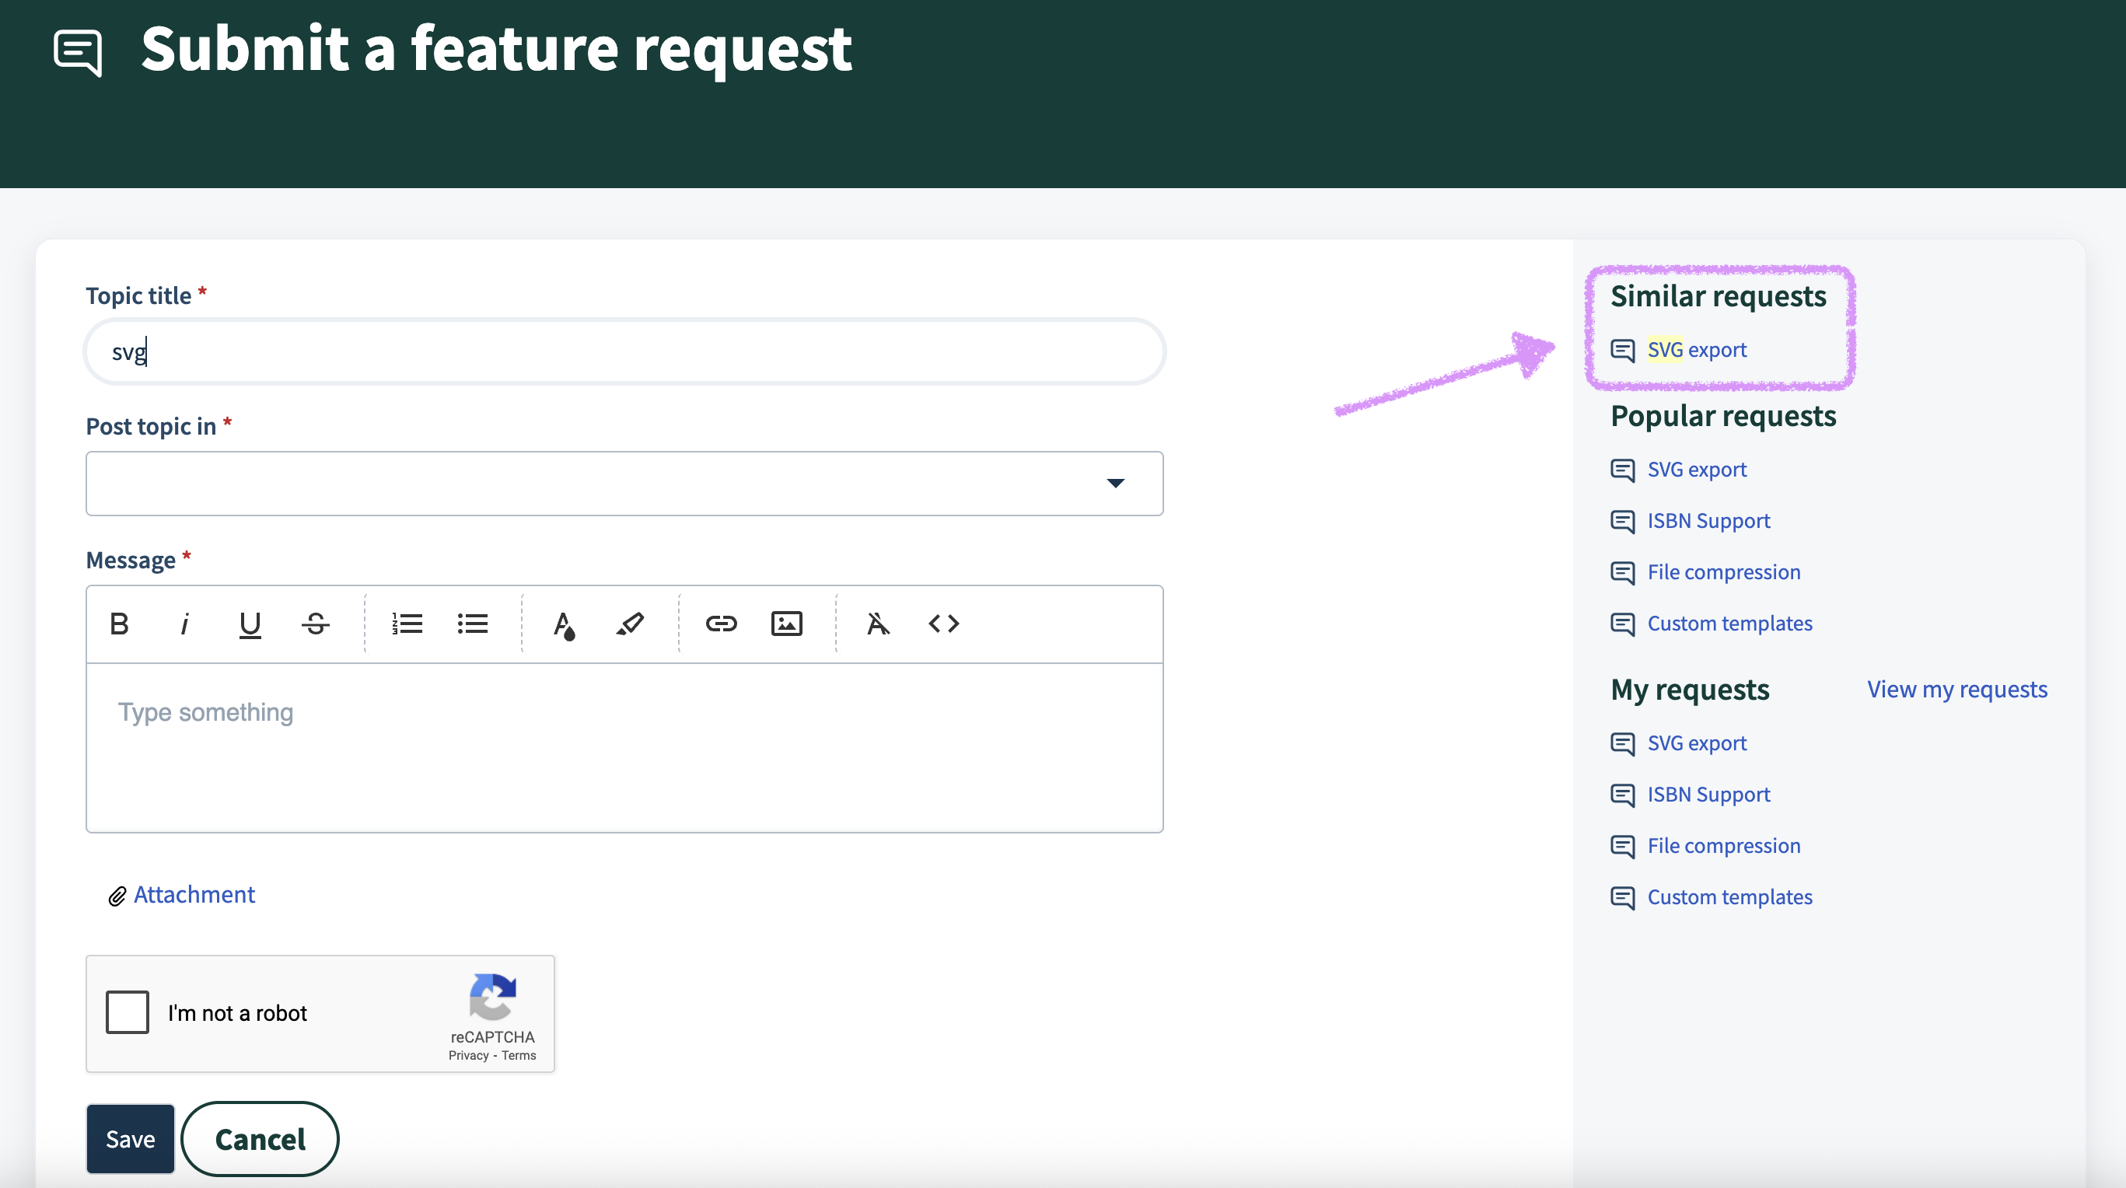Toggle underline formatting button
Screen dimensions: 2126x1188
pos(250,624)
